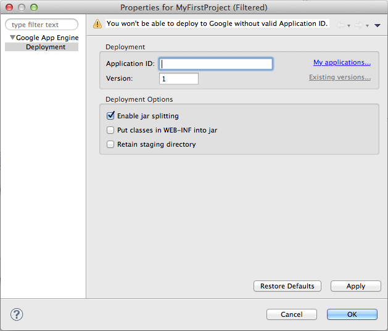
Task: Open the My applications link
Action: [x=342, y=63]
